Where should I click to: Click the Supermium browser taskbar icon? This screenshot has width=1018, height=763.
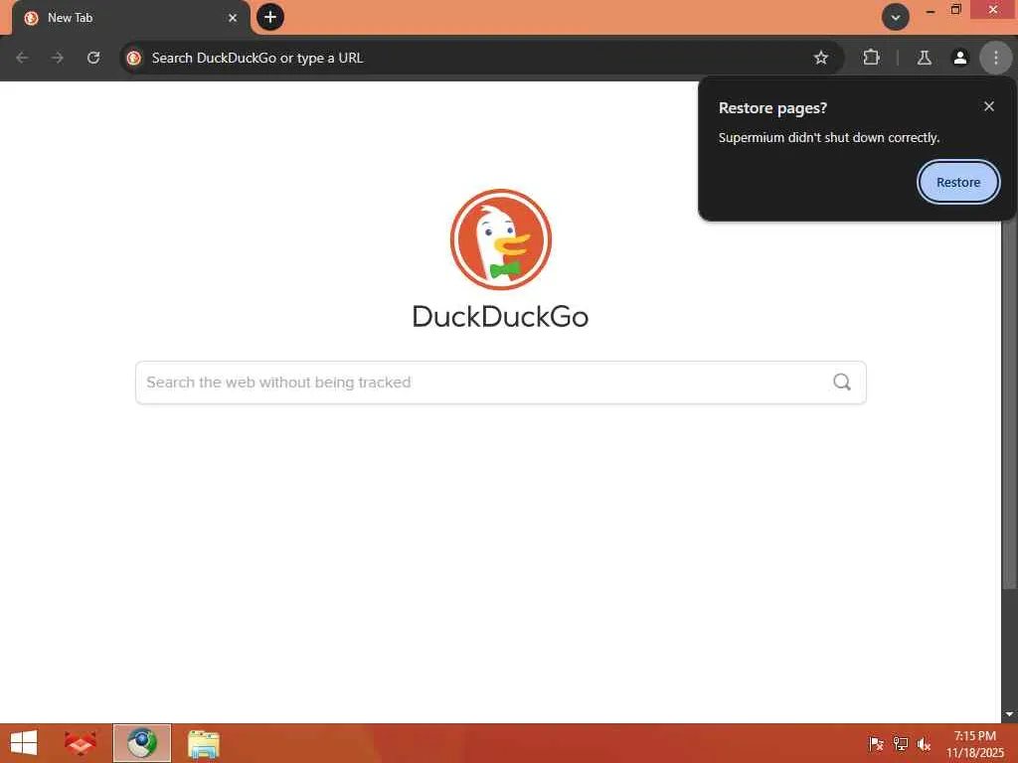pos(142,743)
